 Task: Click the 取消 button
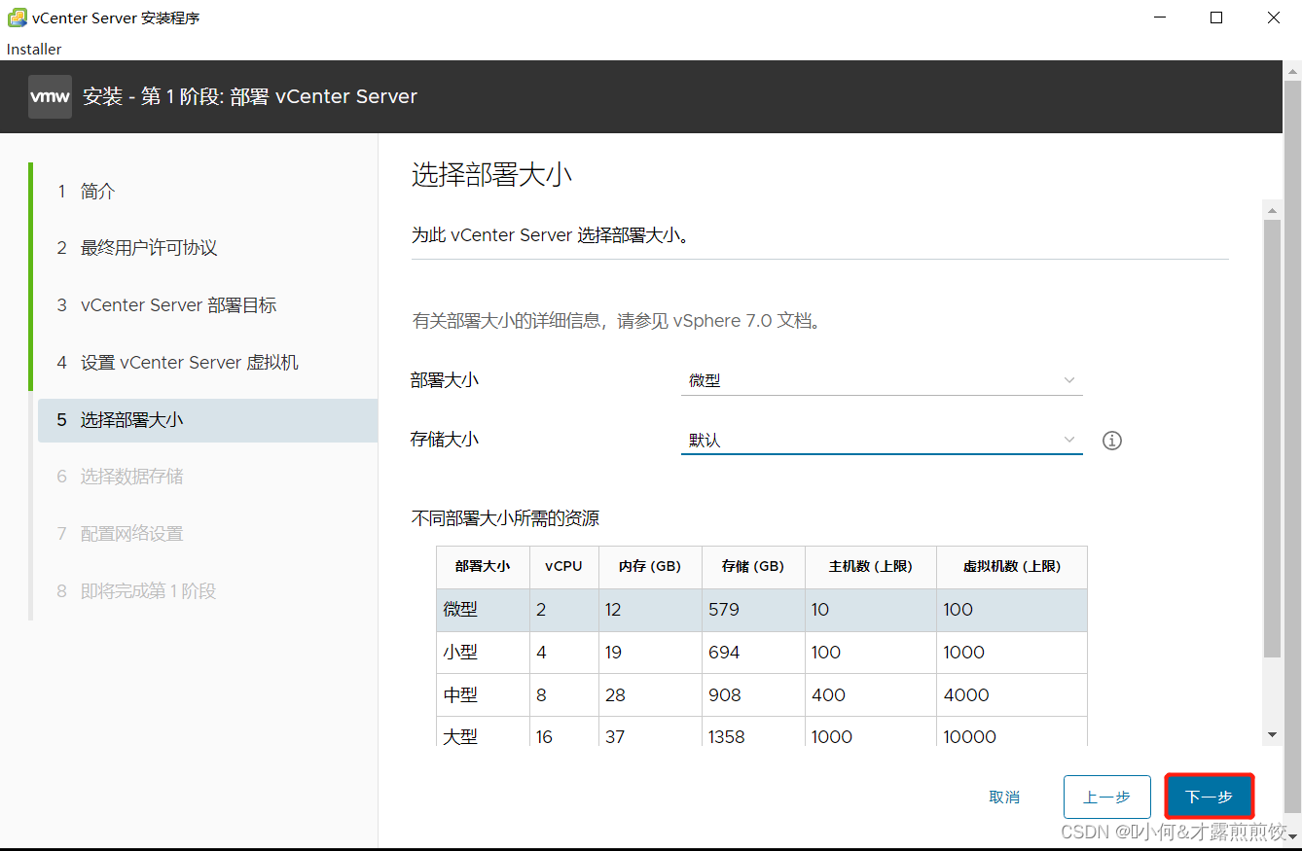[x=1004, y=797]
